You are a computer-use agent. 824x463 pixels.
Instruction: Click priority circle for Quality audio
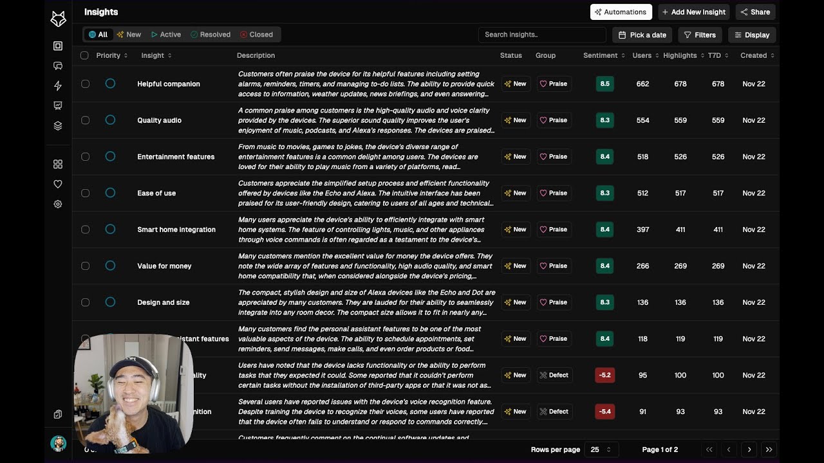click(110, 120)
